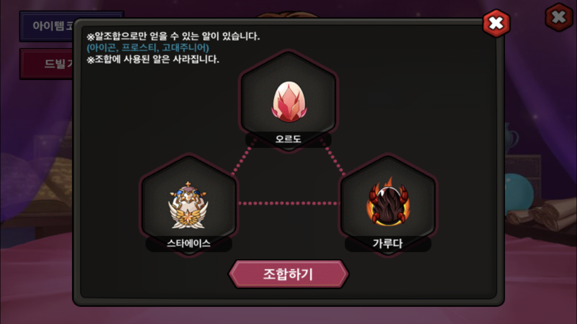
Task: Start combining with the 조합하기 button
Action: (288, 274)
